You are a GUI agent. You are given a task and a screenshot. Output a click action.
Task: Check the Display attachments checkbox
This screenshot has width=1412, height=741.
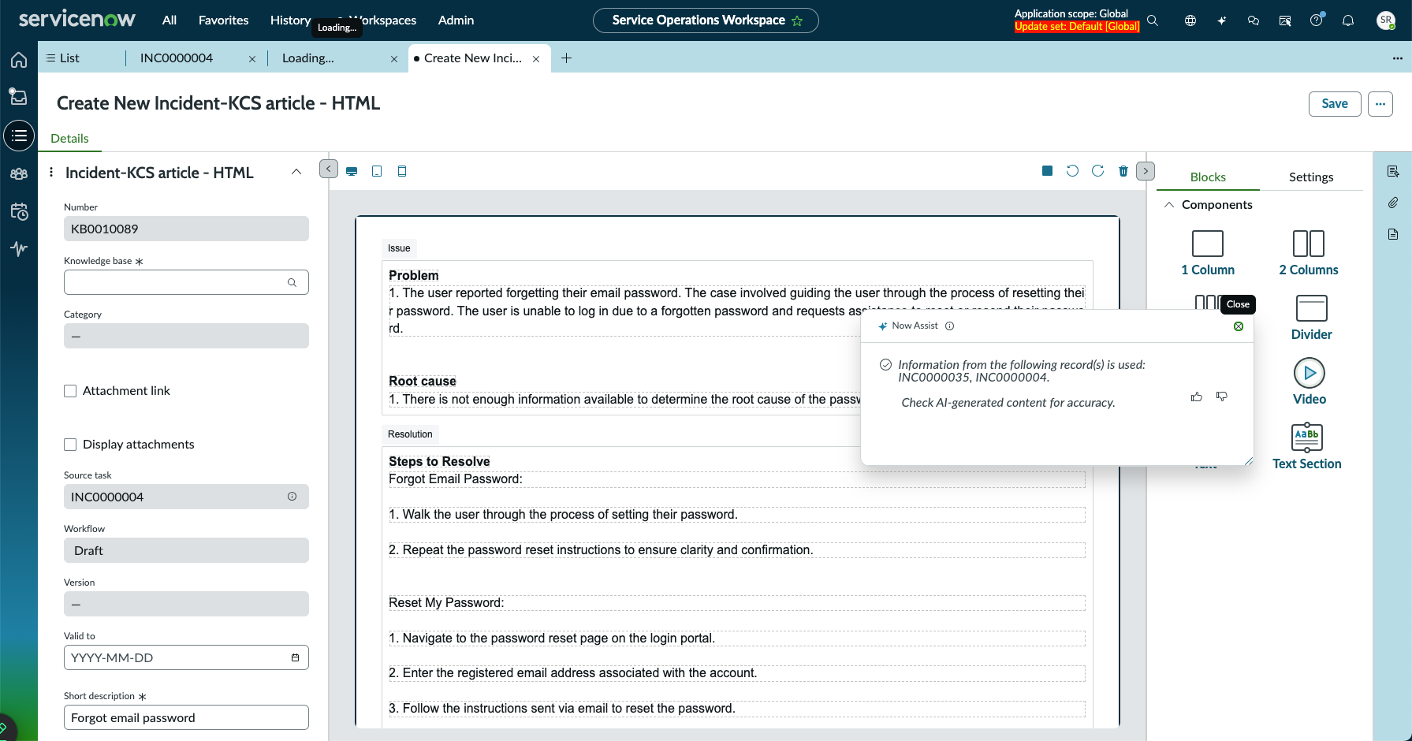click(70, 445)
